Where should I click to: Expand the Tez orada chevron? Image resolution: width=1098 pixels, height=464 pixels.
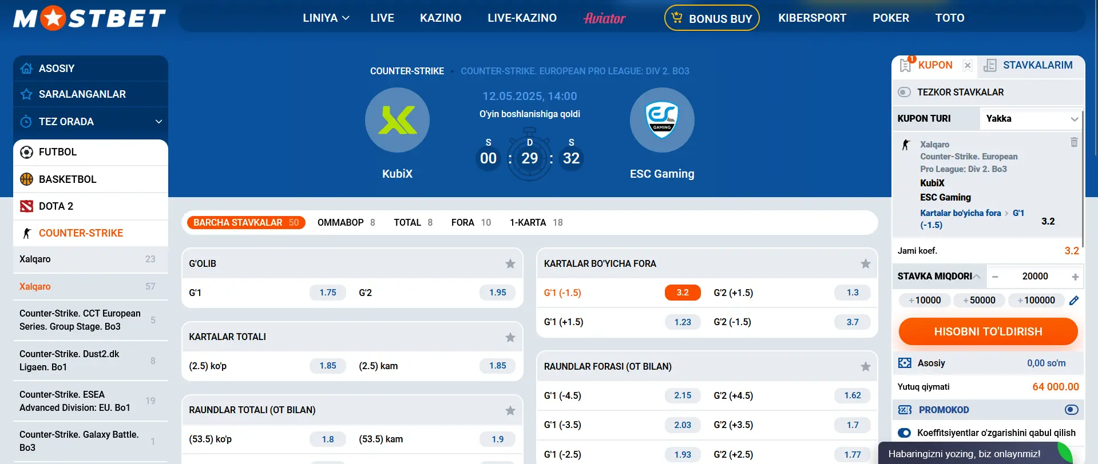158,122
